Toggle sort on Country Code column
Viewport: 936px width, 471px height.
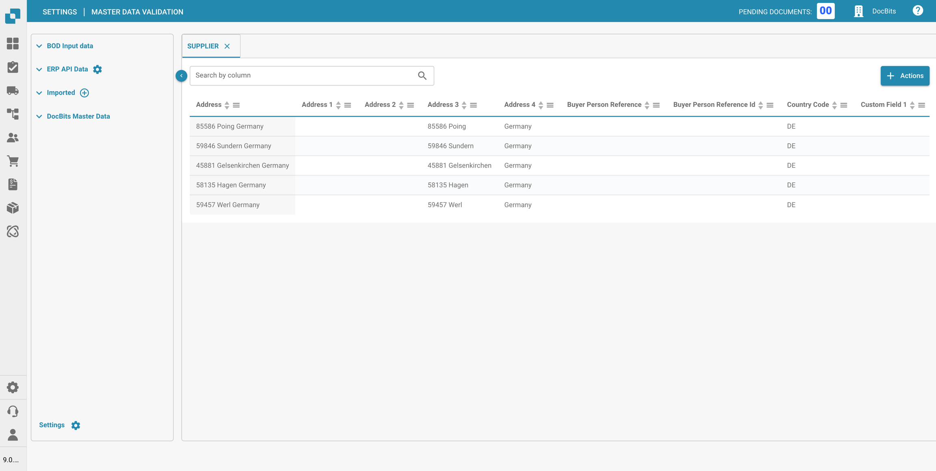(x=834, y=105)
